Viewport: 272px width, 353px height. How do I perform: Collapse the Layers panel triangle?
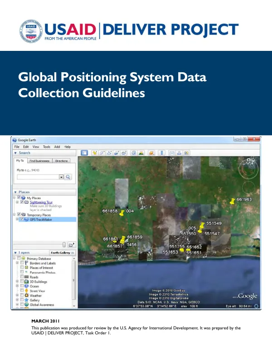(x=15, y=253)
